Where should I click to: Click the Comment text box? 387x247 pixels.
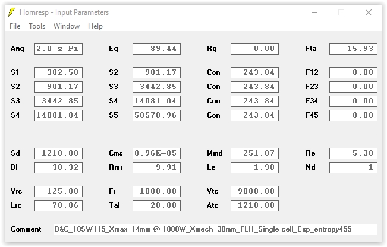click(215, 229)
